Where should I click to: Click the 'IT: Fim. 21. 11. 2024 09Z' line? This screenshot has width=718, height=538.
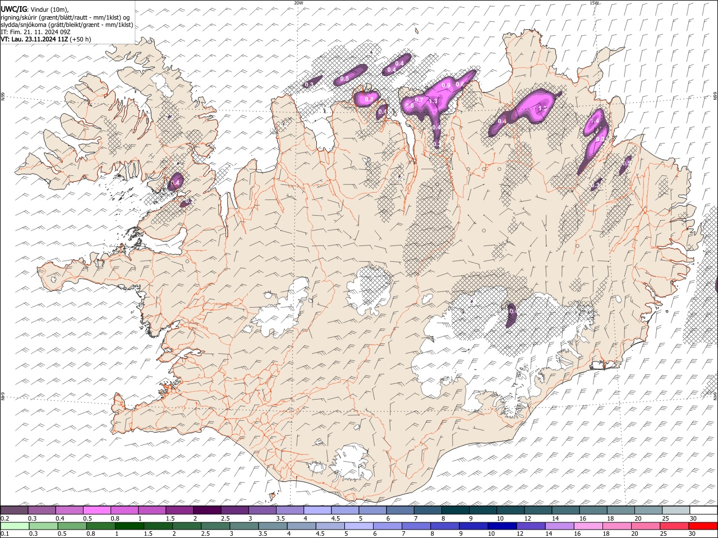click(35, 32)
